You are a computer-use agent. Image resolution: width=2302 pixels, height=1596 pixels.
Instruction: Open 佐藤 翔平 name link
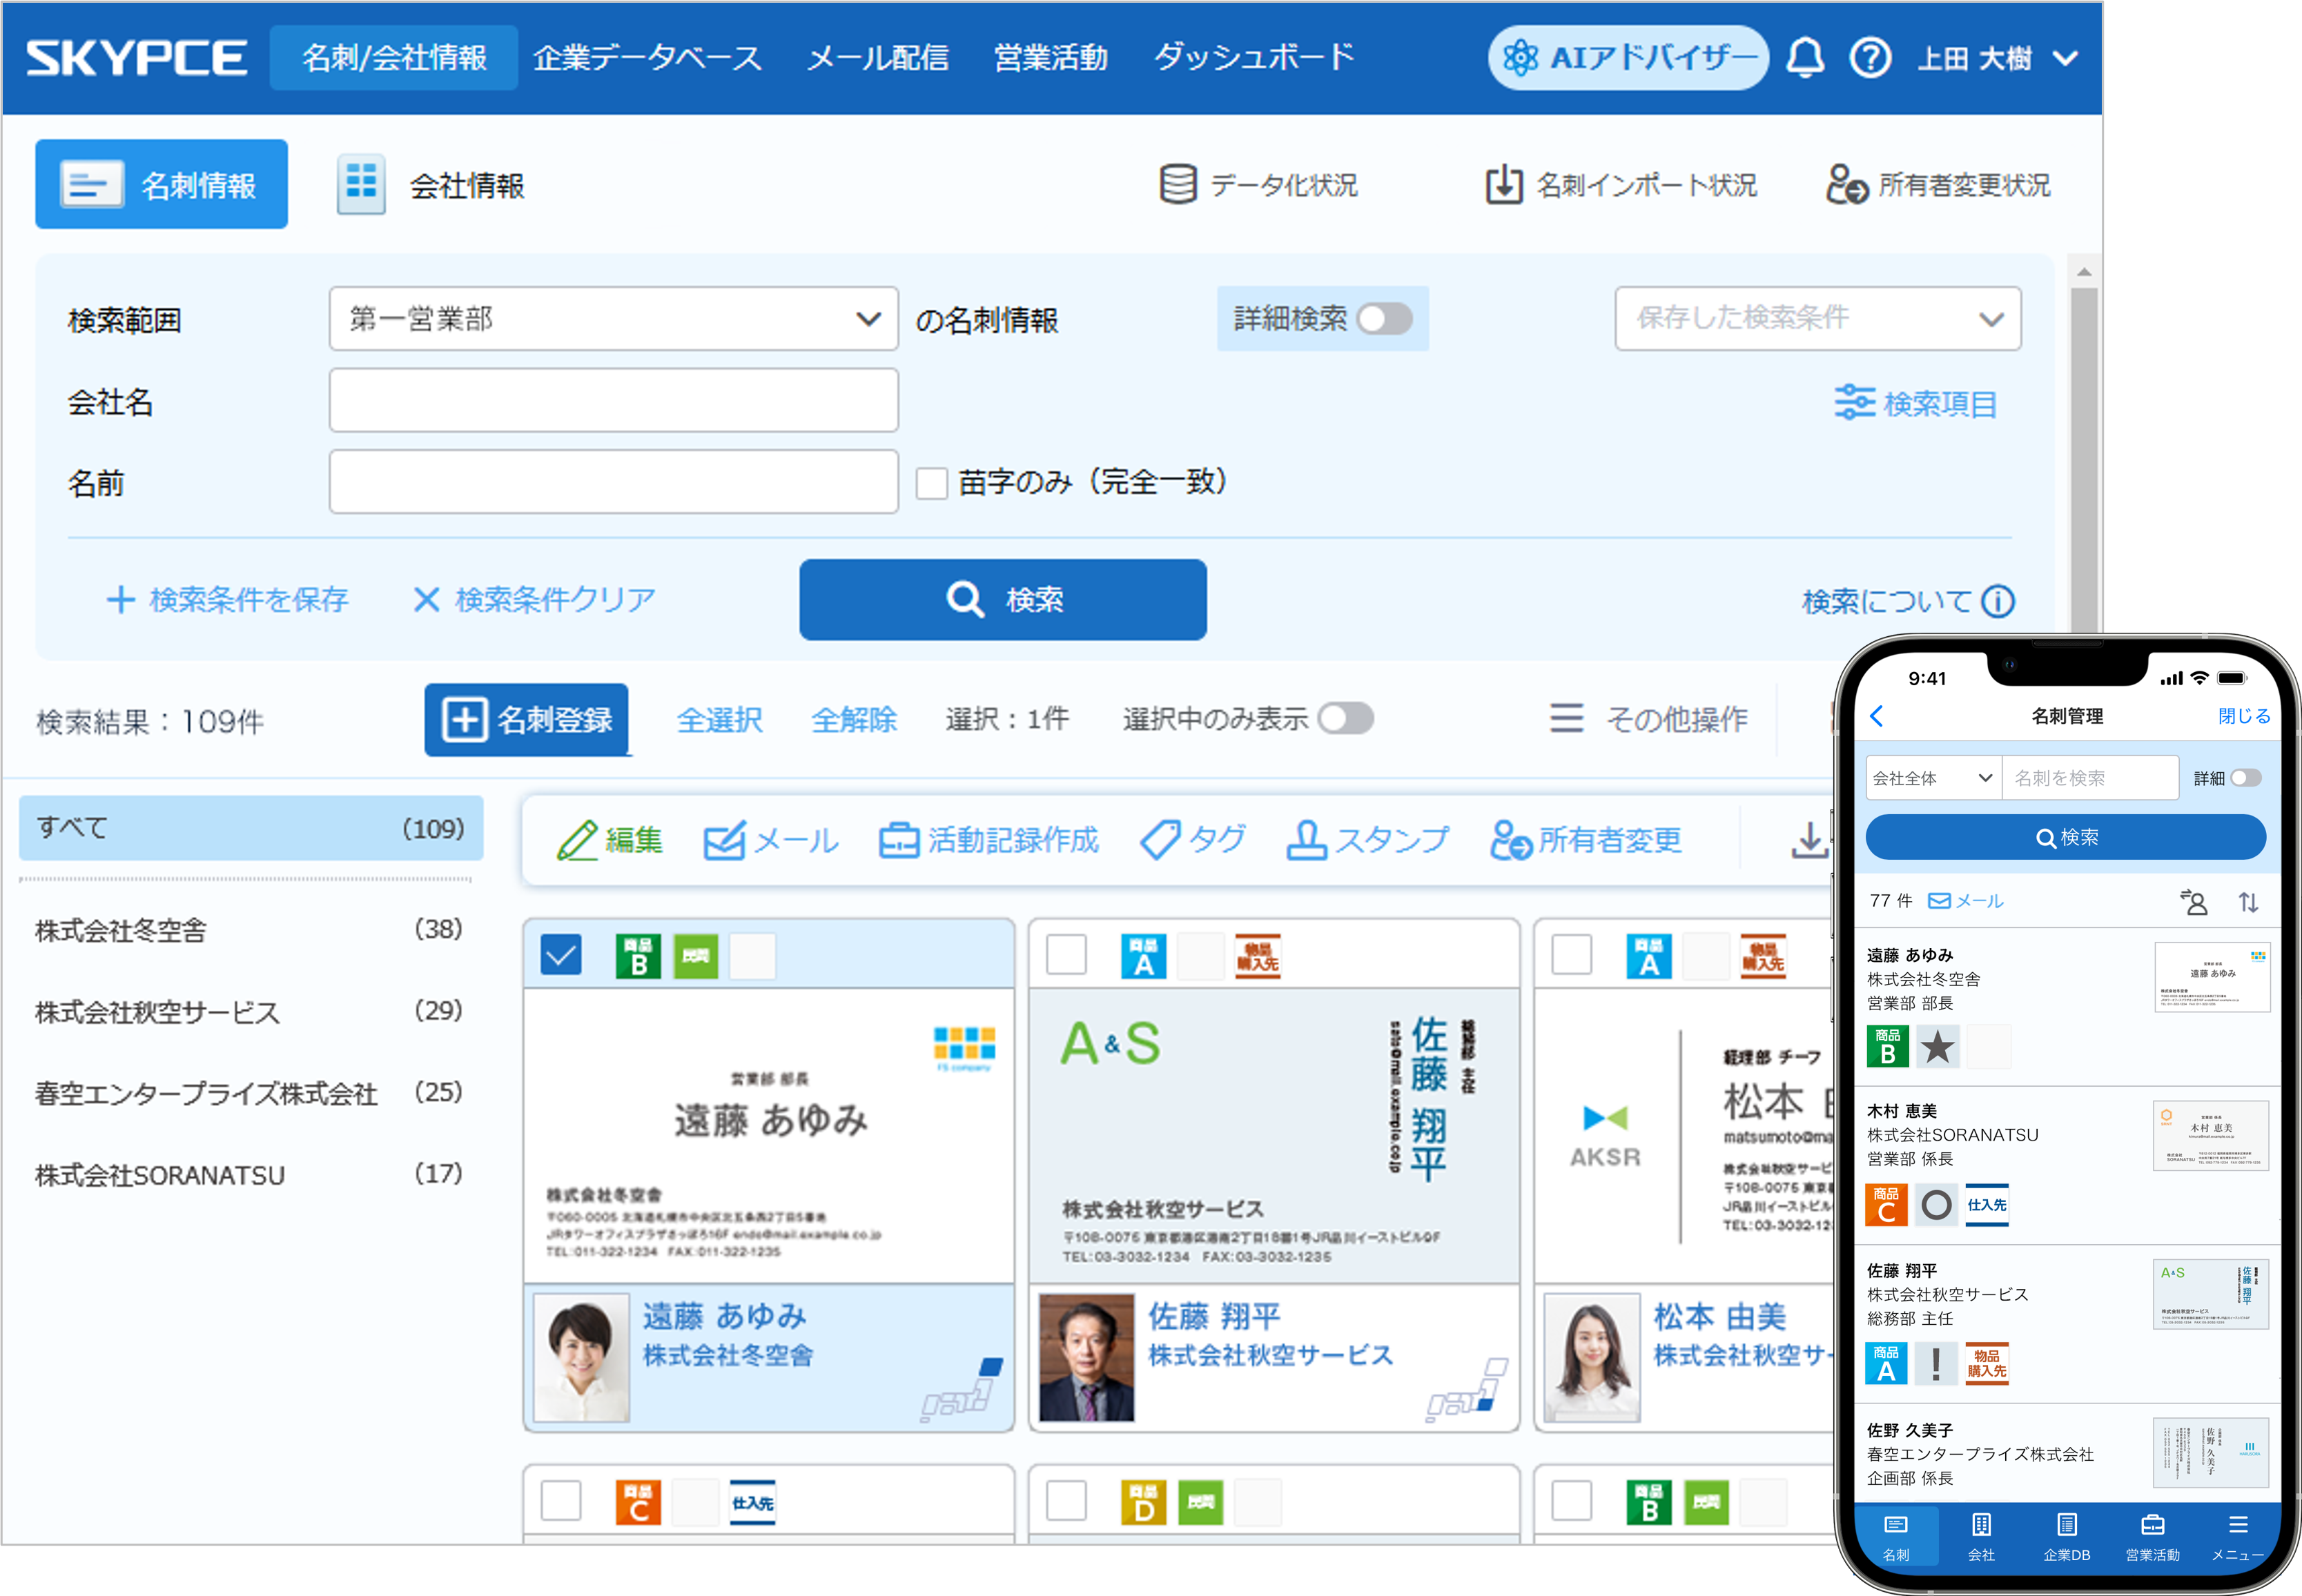coord(1215,1316)
